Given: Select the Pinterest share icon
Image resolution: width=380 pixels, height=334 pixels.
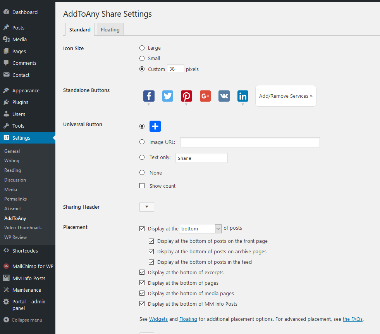Looking at the screenshot, I should tap(186, 96).
